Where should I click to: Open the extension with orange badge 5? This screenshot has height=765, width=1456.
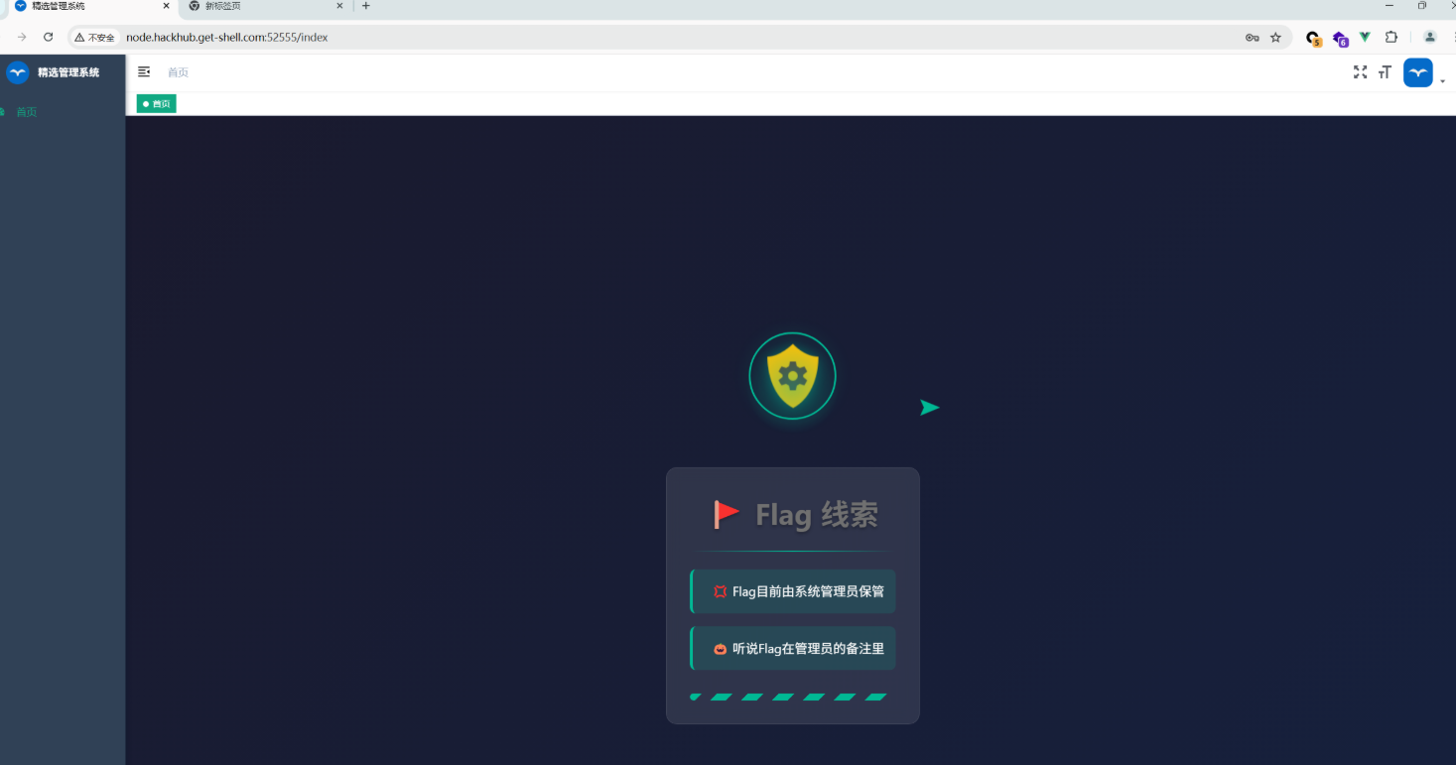(1313, 39)
